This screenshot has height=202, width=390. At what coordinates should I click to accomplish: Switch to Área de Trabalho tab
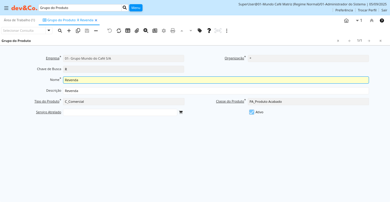pyautogui.click(x=19, y=20)
